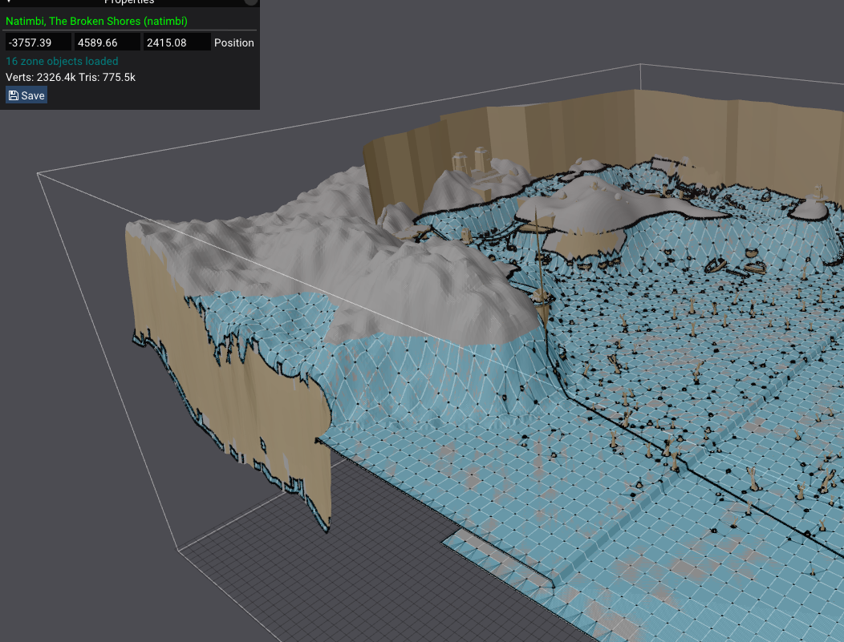This screenshot has height=642, width=844.
Task: Click the Save button in Properties
Action: click(x=26, y=95)
